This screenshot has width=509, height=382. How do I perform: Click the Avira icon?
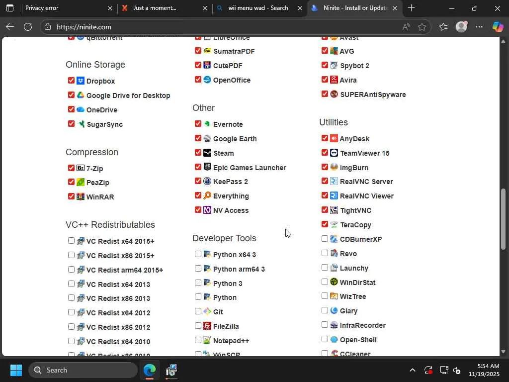[334, 80]
